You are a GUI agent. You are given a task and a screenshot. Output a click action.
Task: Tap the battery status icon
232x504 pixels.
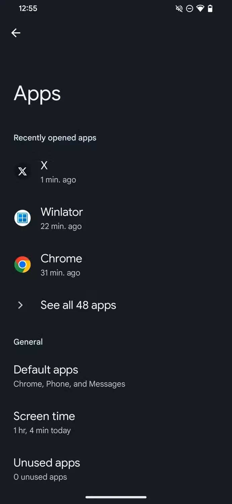(210, 9)
